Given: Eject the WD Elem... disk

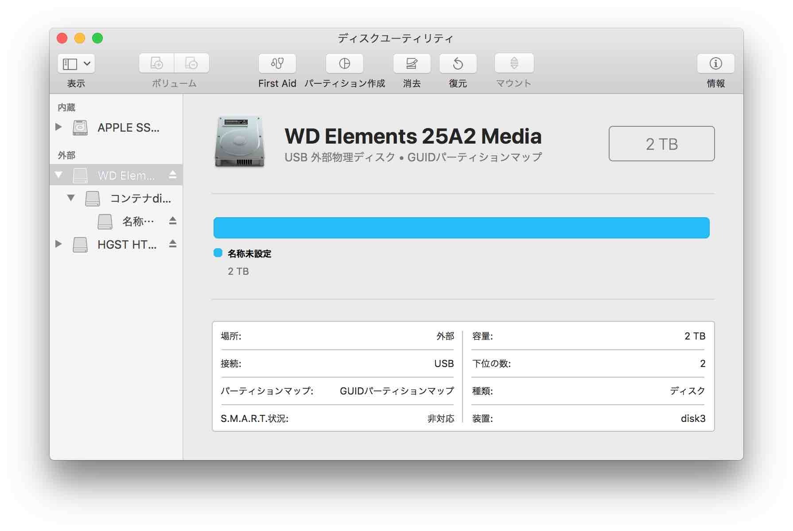Looking at the screenshot, I should pos(173,175).
